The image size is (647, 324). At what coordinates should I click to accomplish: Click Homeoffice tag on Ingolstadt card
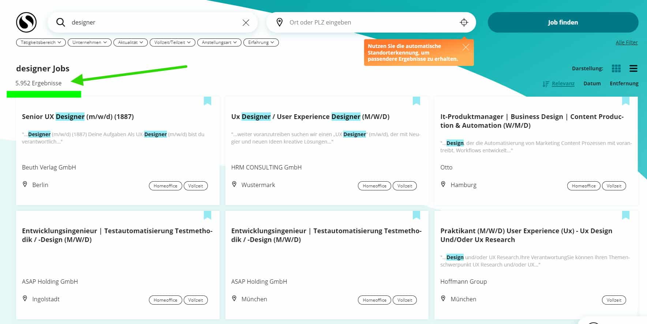(x=165, y=300)
